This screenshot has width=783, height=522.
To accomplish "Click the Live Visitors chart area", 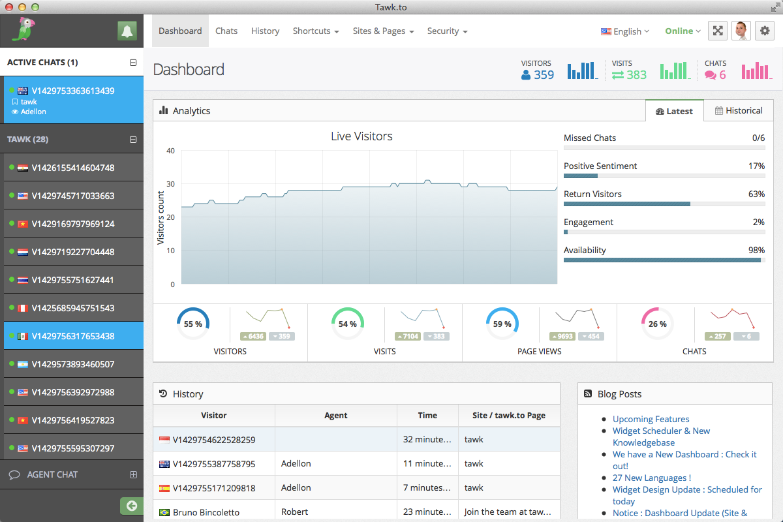I will click(369, 217).
